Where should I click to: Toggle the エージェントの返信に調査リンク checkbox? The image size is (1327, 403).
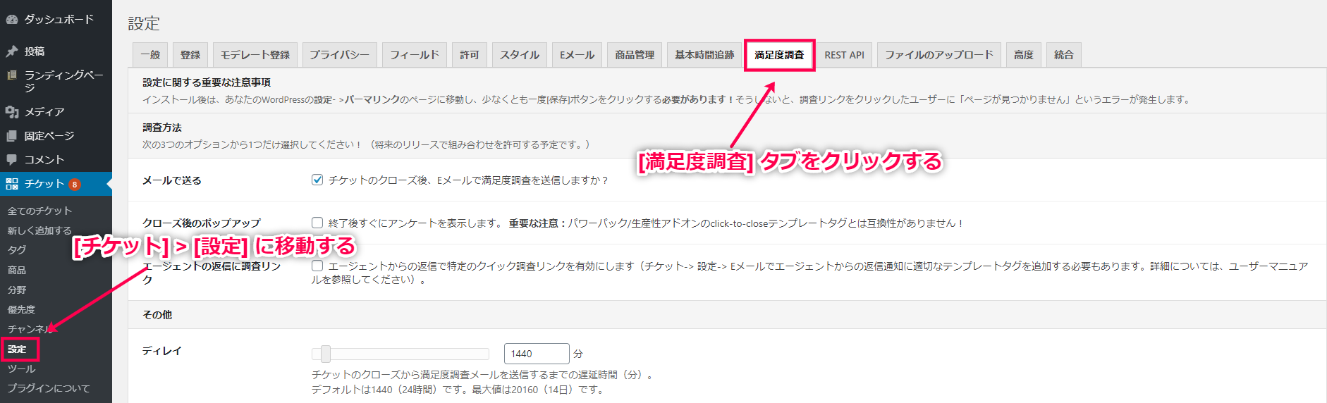pyautogui.click(x=317, y=266)
